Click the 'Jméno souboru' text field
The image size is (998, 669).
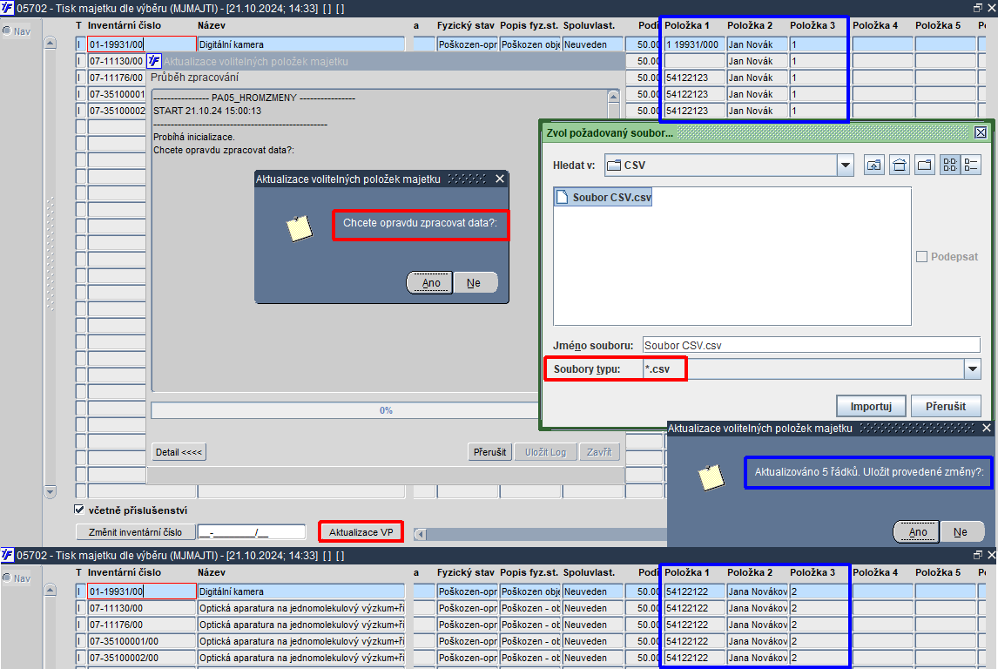[811, 345]
